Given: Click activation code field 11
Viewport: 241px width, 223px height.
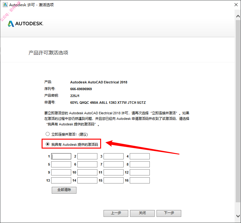Looking at the screenshot, I should 114,172.
